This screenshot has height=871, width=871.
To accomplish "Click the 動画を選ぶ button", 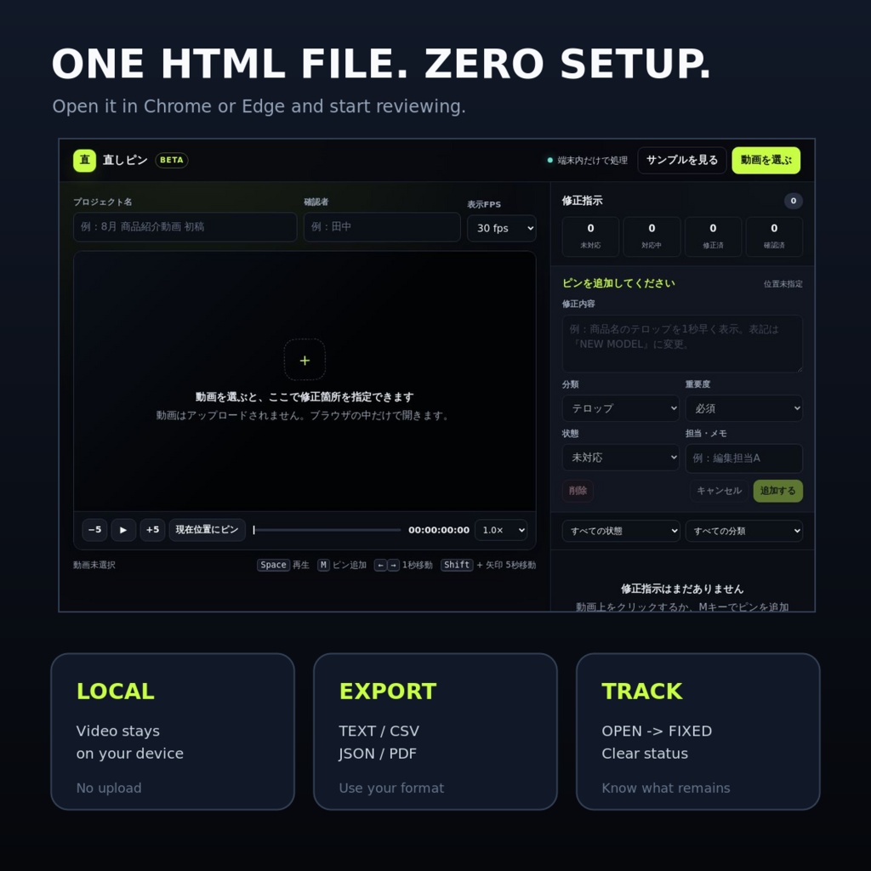I will tap(766, 161).
